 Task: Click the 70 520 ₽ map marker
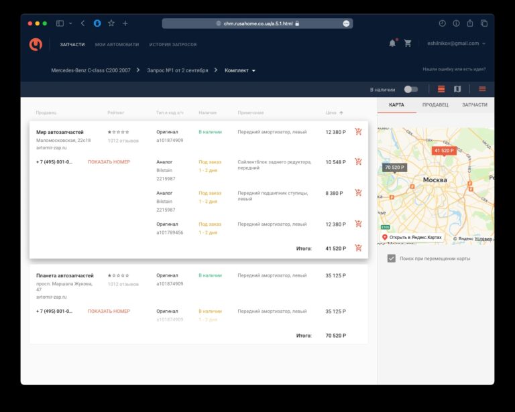click(x=394, y=167)
